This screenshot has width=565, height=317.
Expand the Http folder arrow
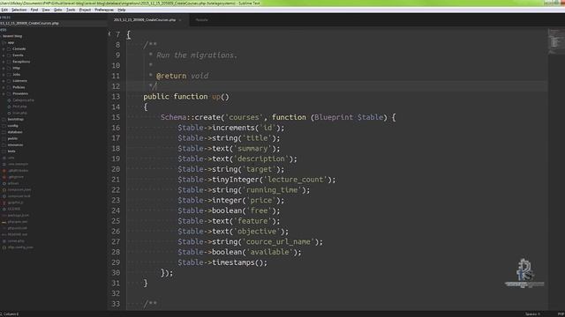coord(4,68)
